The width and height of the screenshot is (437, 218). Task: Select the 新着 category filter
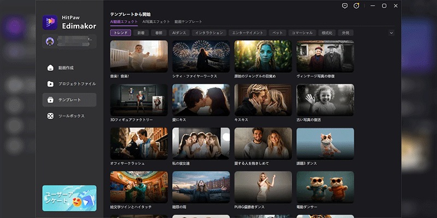[141, 33]
